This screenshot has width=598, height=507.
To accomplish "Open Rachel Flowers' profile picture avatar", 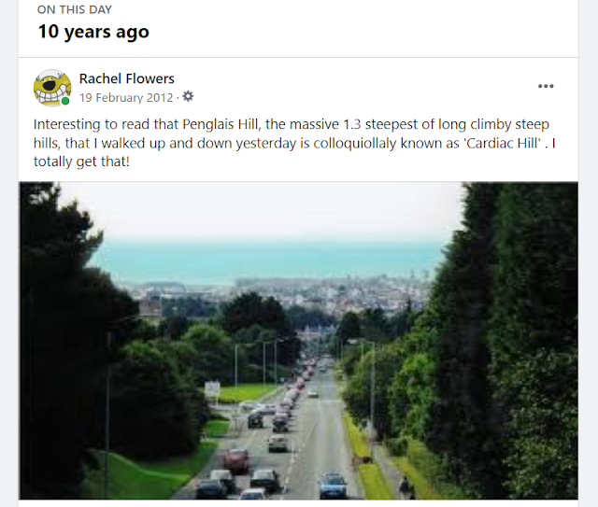I will coord(52,88).
